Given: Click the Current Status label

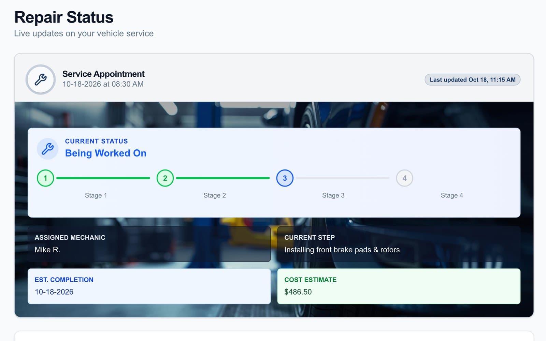Looking at the screenshot, I should pyautogui.click(x=97, y=141).
